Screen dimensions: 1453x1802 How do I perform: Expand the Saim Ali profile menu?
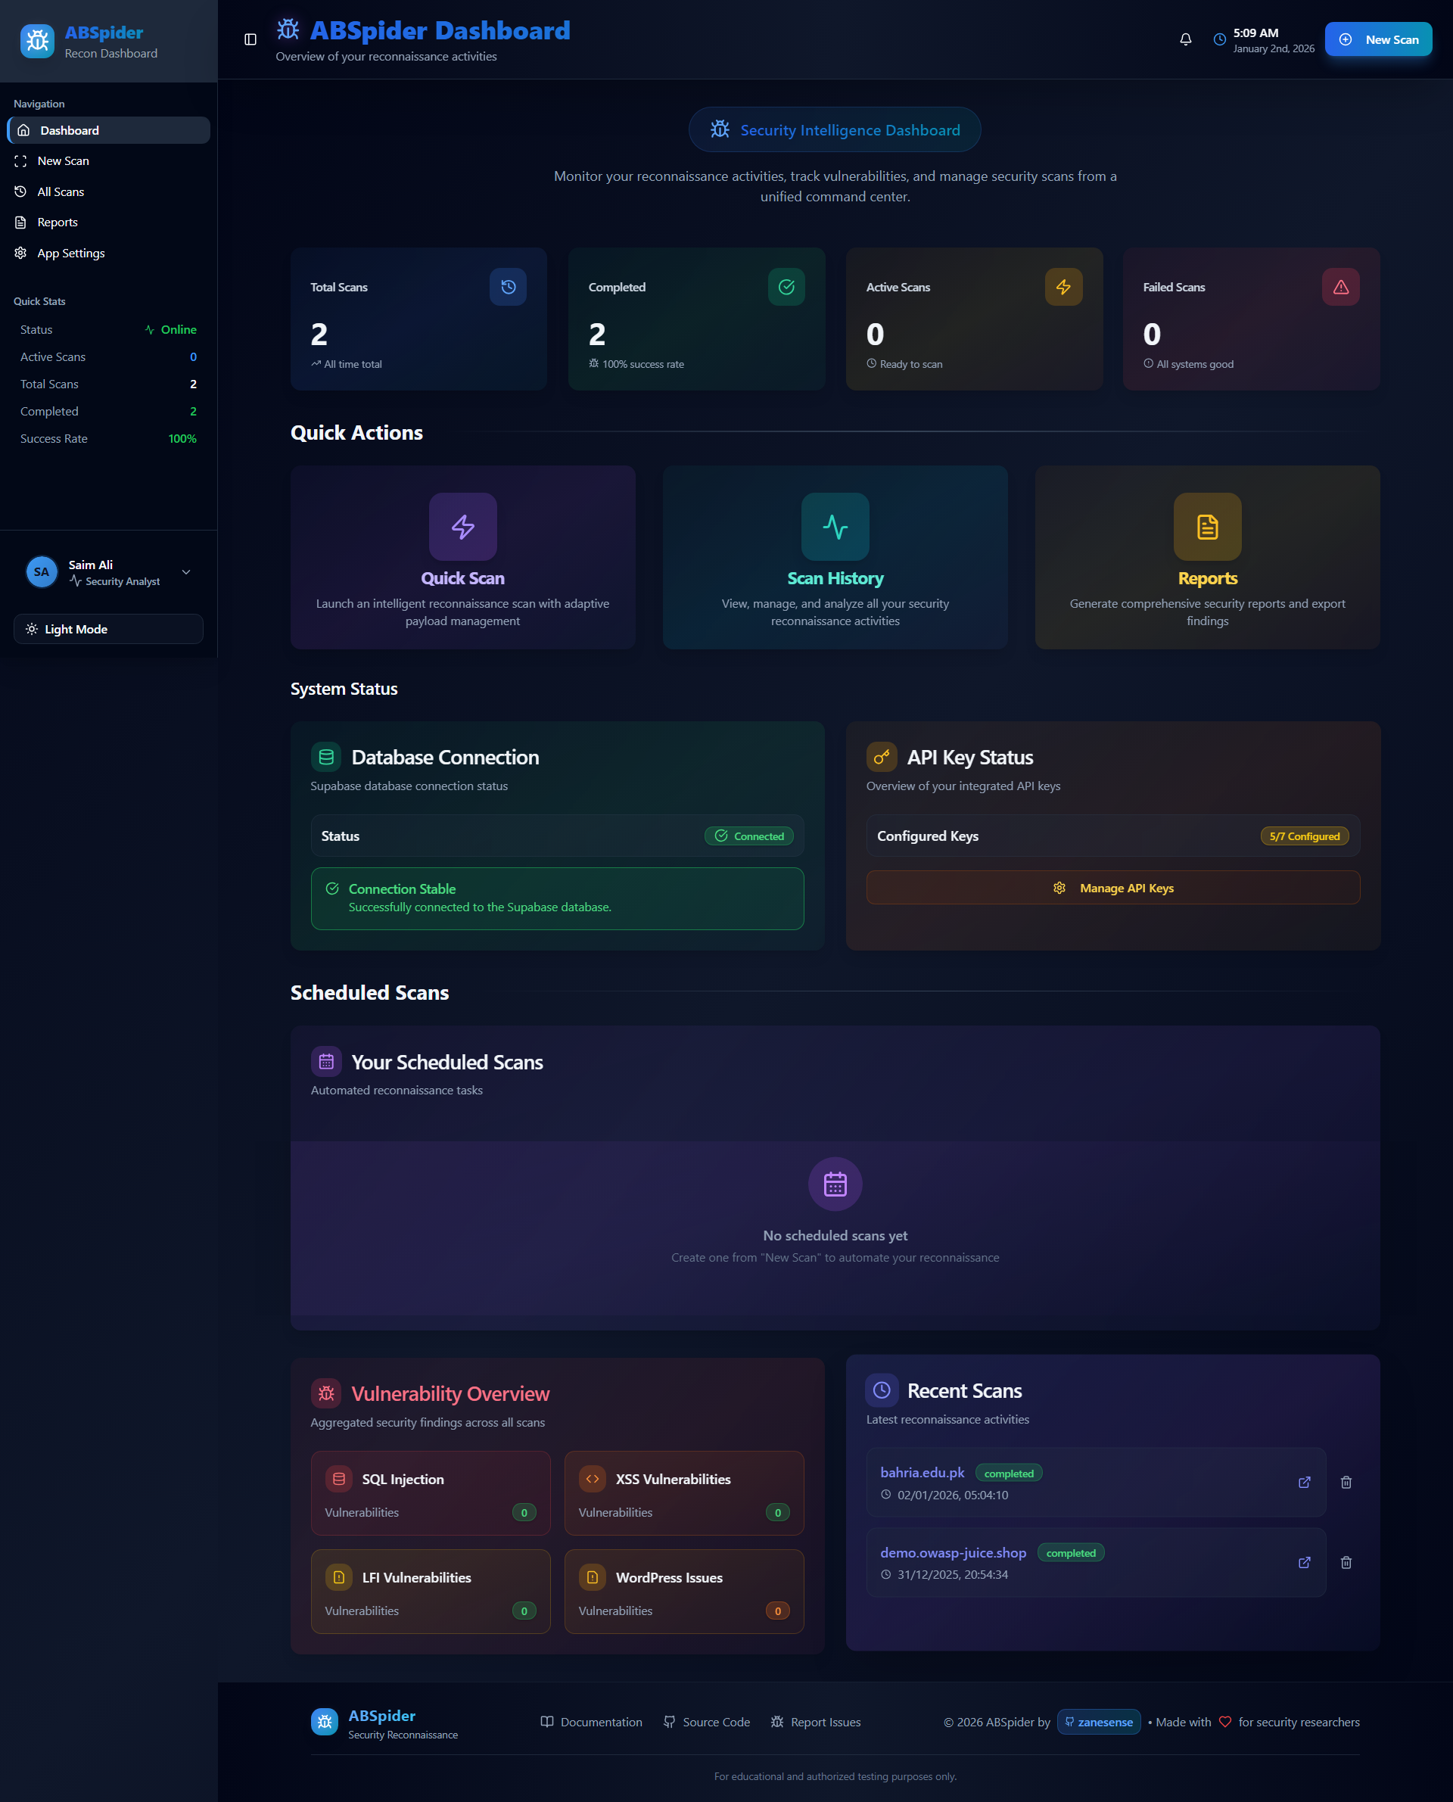[186, 572]
